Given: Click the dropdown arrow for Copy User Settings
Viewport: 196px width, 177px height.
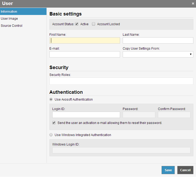Looking at the screenshot, I should [x=191, y=54].
